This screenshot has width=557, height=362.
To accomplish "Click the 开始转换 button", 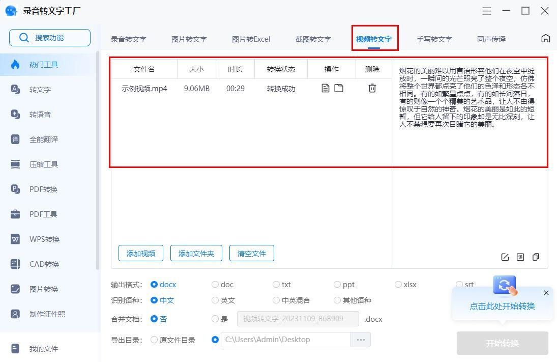I will click(502, 343).
